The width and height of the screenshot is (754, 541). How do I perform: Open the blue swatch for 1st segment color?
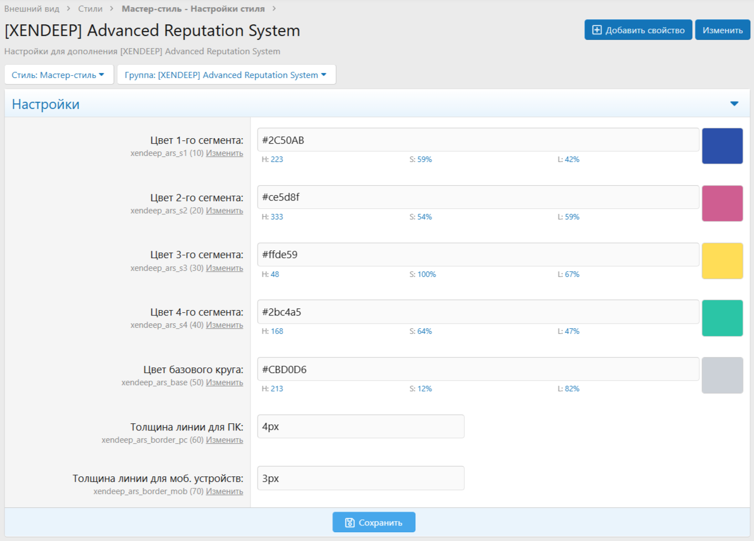pos(722,146)
